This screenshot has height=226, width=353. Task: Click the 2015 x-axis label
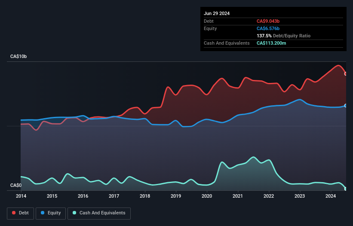[x=52, y=196]
